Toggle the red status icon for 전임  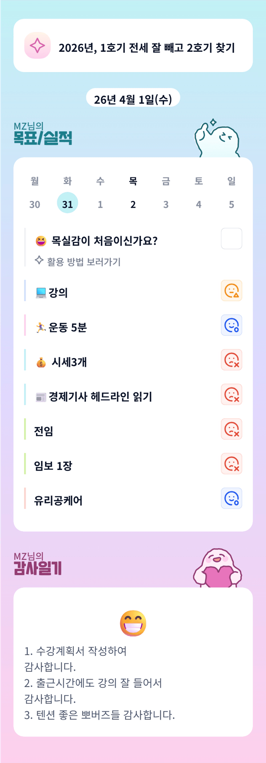[231, 429]
